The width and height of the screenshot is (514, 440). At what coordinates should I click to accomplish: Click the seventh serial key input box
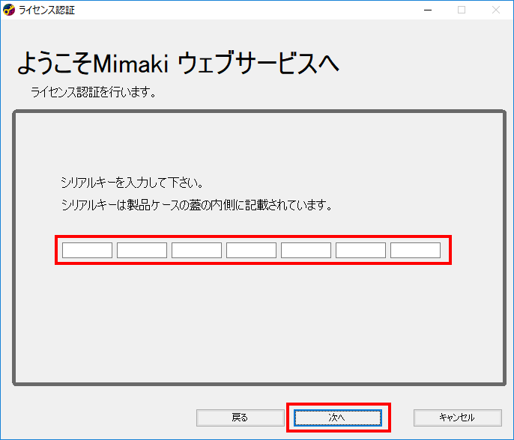(415, 251)
